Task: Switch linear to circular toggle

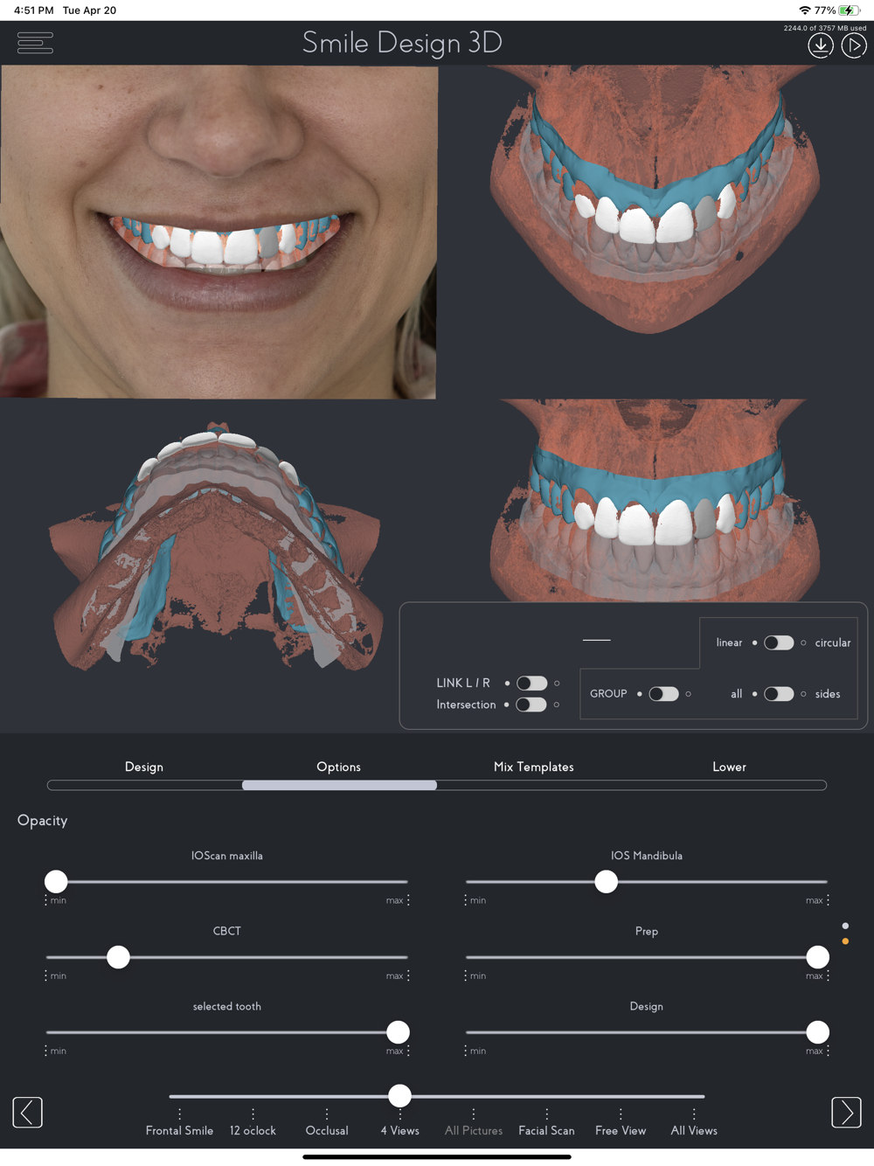Action: (x=779, y=642)
